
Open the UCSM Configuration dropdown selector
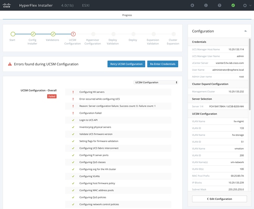[x=156, y=82]
